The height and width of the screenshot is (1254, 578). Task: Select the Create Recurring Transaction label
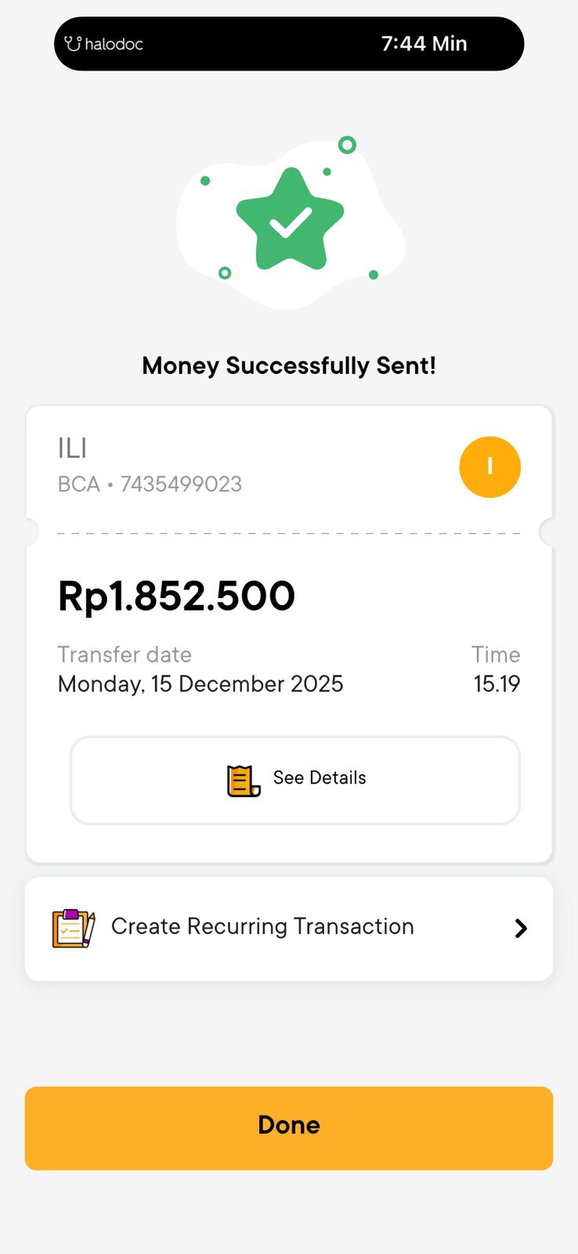tap(262, 926)
